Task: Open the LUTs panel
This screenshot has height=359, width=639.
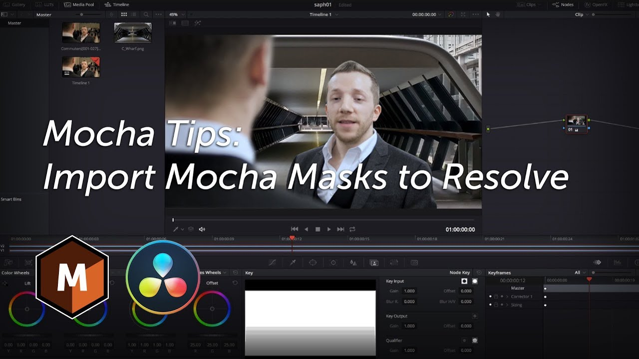Action: [x=44, y=4]
